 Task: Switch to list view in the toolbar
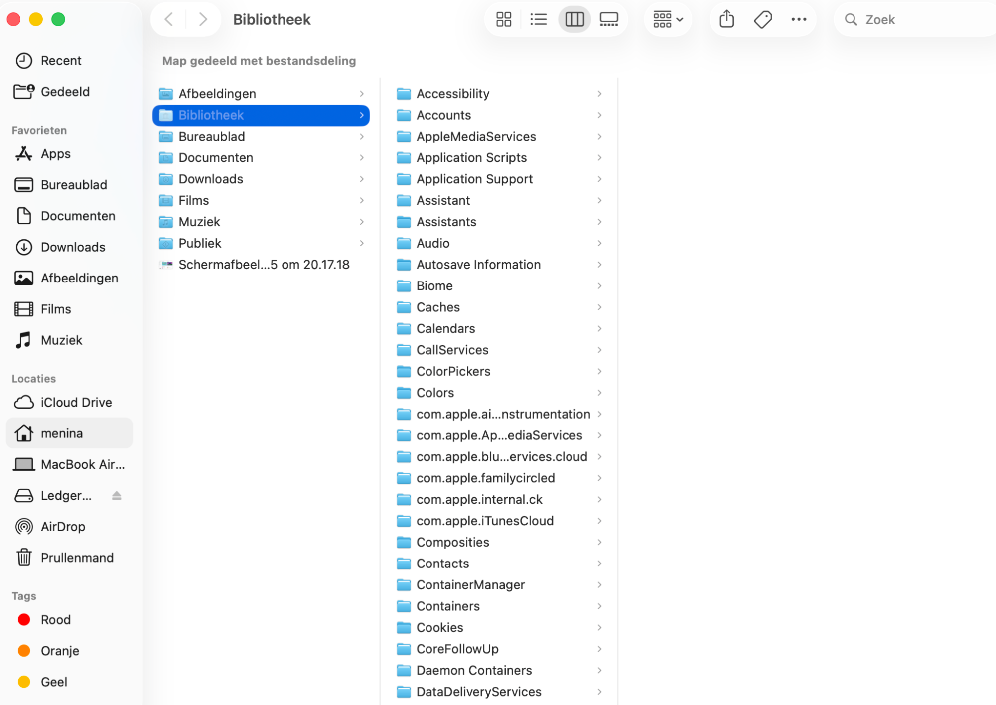pyautogui.click(x=539, y=19)
